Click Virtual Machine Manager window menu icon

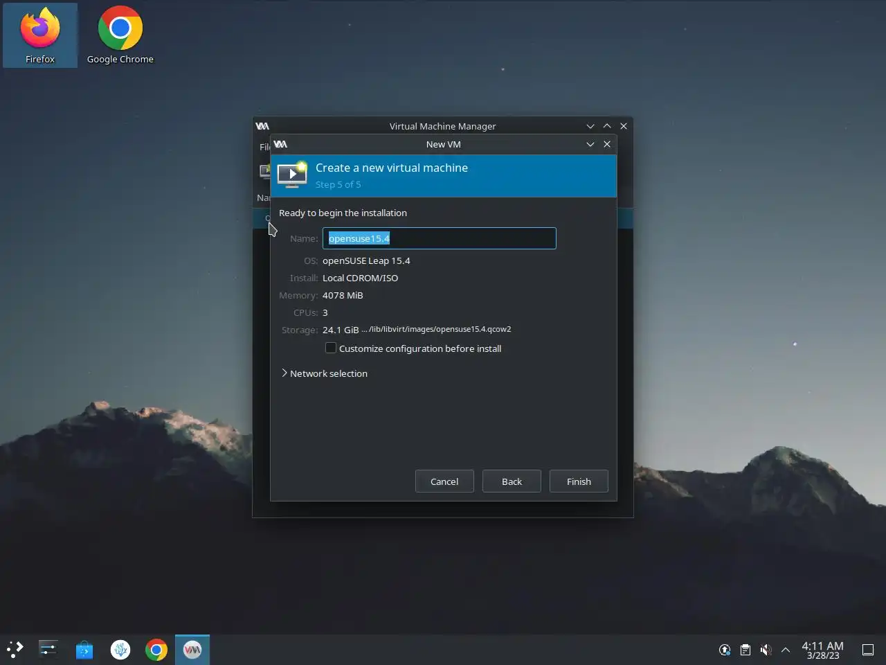(x=262, y=126)
